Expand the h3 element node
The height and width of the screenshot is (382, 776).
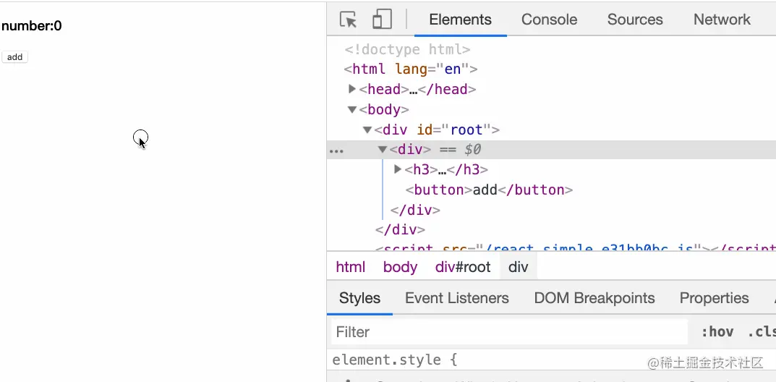pos(398,170)
